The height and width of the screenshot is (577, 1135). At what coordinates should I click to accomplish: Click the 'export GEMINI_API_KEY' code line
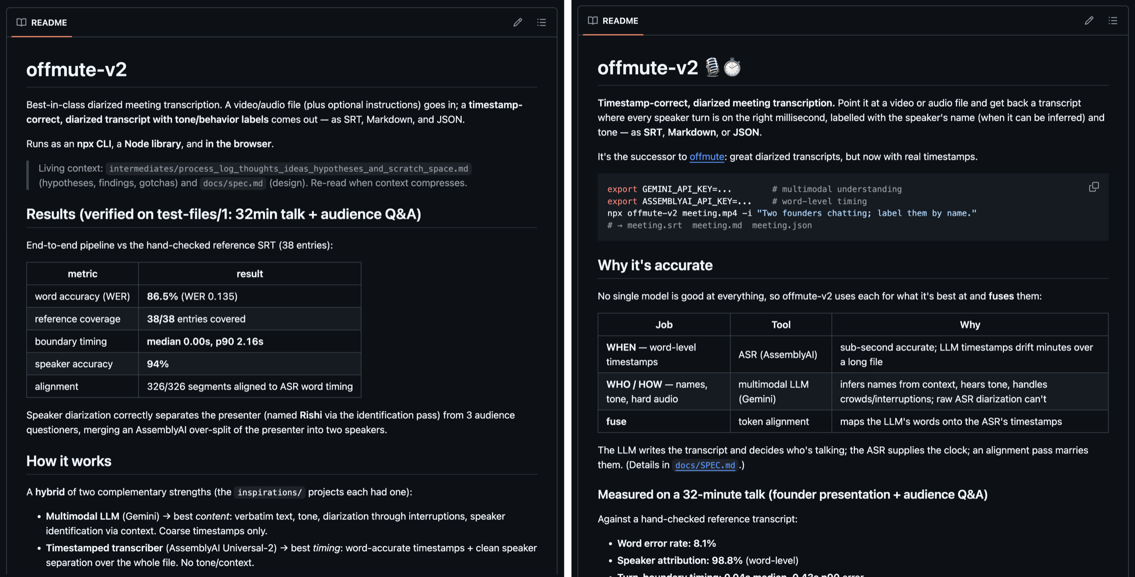[754, 189]
